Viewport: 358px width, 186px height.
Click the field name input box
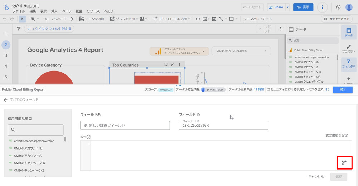[125, 126]
